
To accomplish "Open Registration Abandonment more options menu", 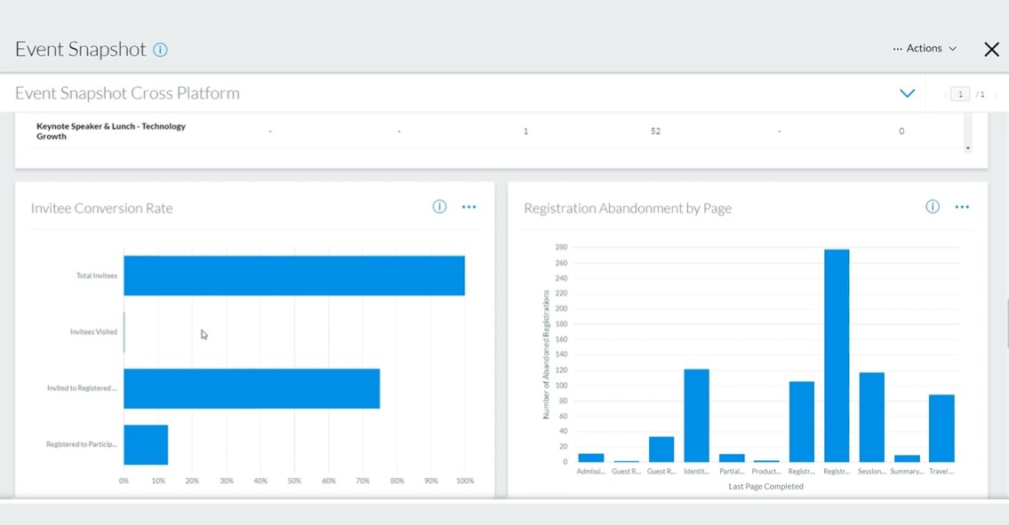I will point(961,207).
